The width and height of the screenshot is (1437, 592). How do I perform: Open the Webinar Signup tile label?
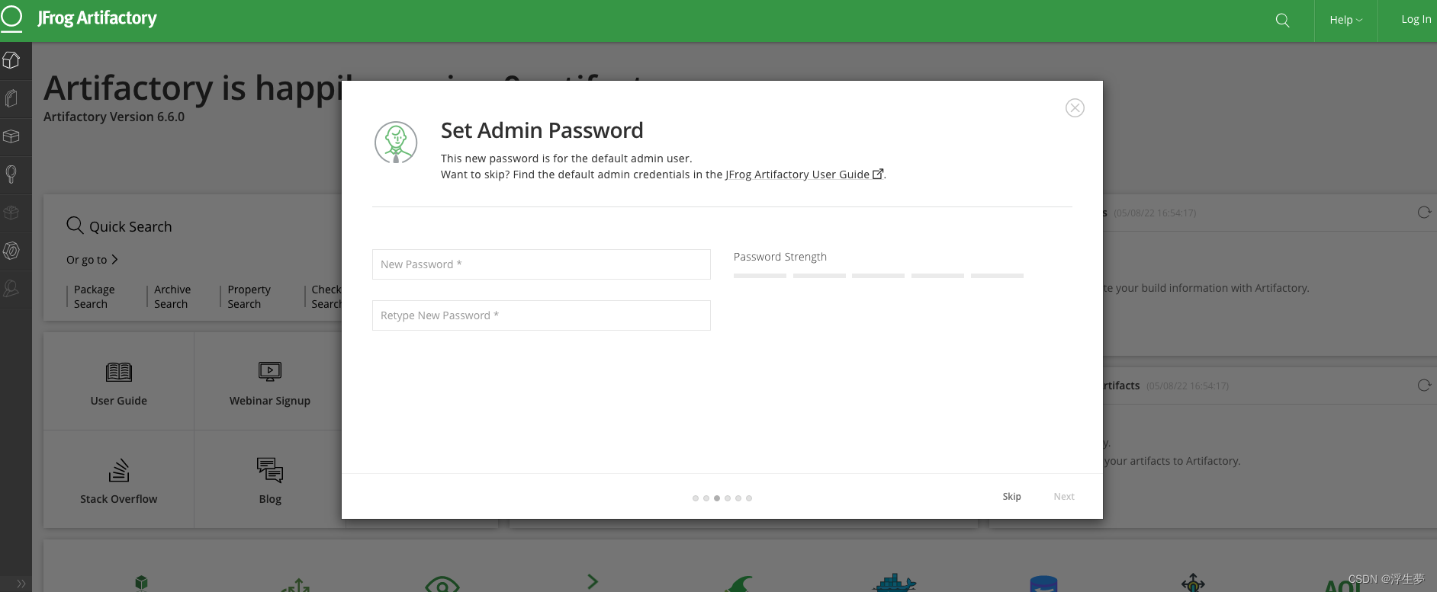pyautogui.click(x=270, y=401)
